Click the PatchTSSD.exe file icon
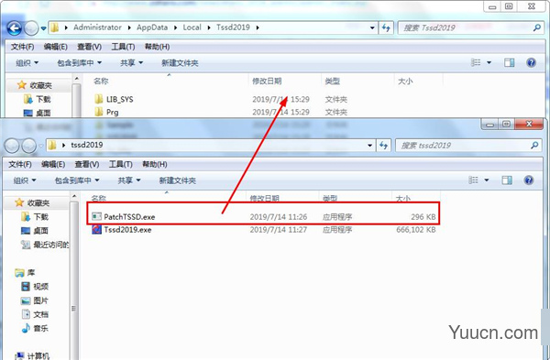Screen dimensions: 550x360 point(96,216)
